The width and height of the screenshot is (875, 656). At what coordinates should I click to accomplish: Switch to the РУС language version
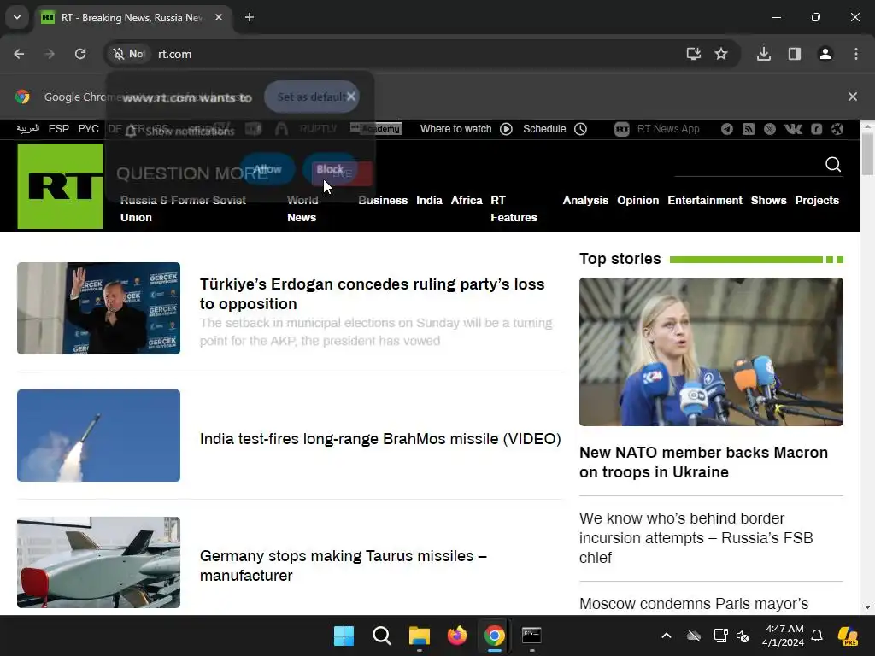pyautogui.click(x=88, y=129)
